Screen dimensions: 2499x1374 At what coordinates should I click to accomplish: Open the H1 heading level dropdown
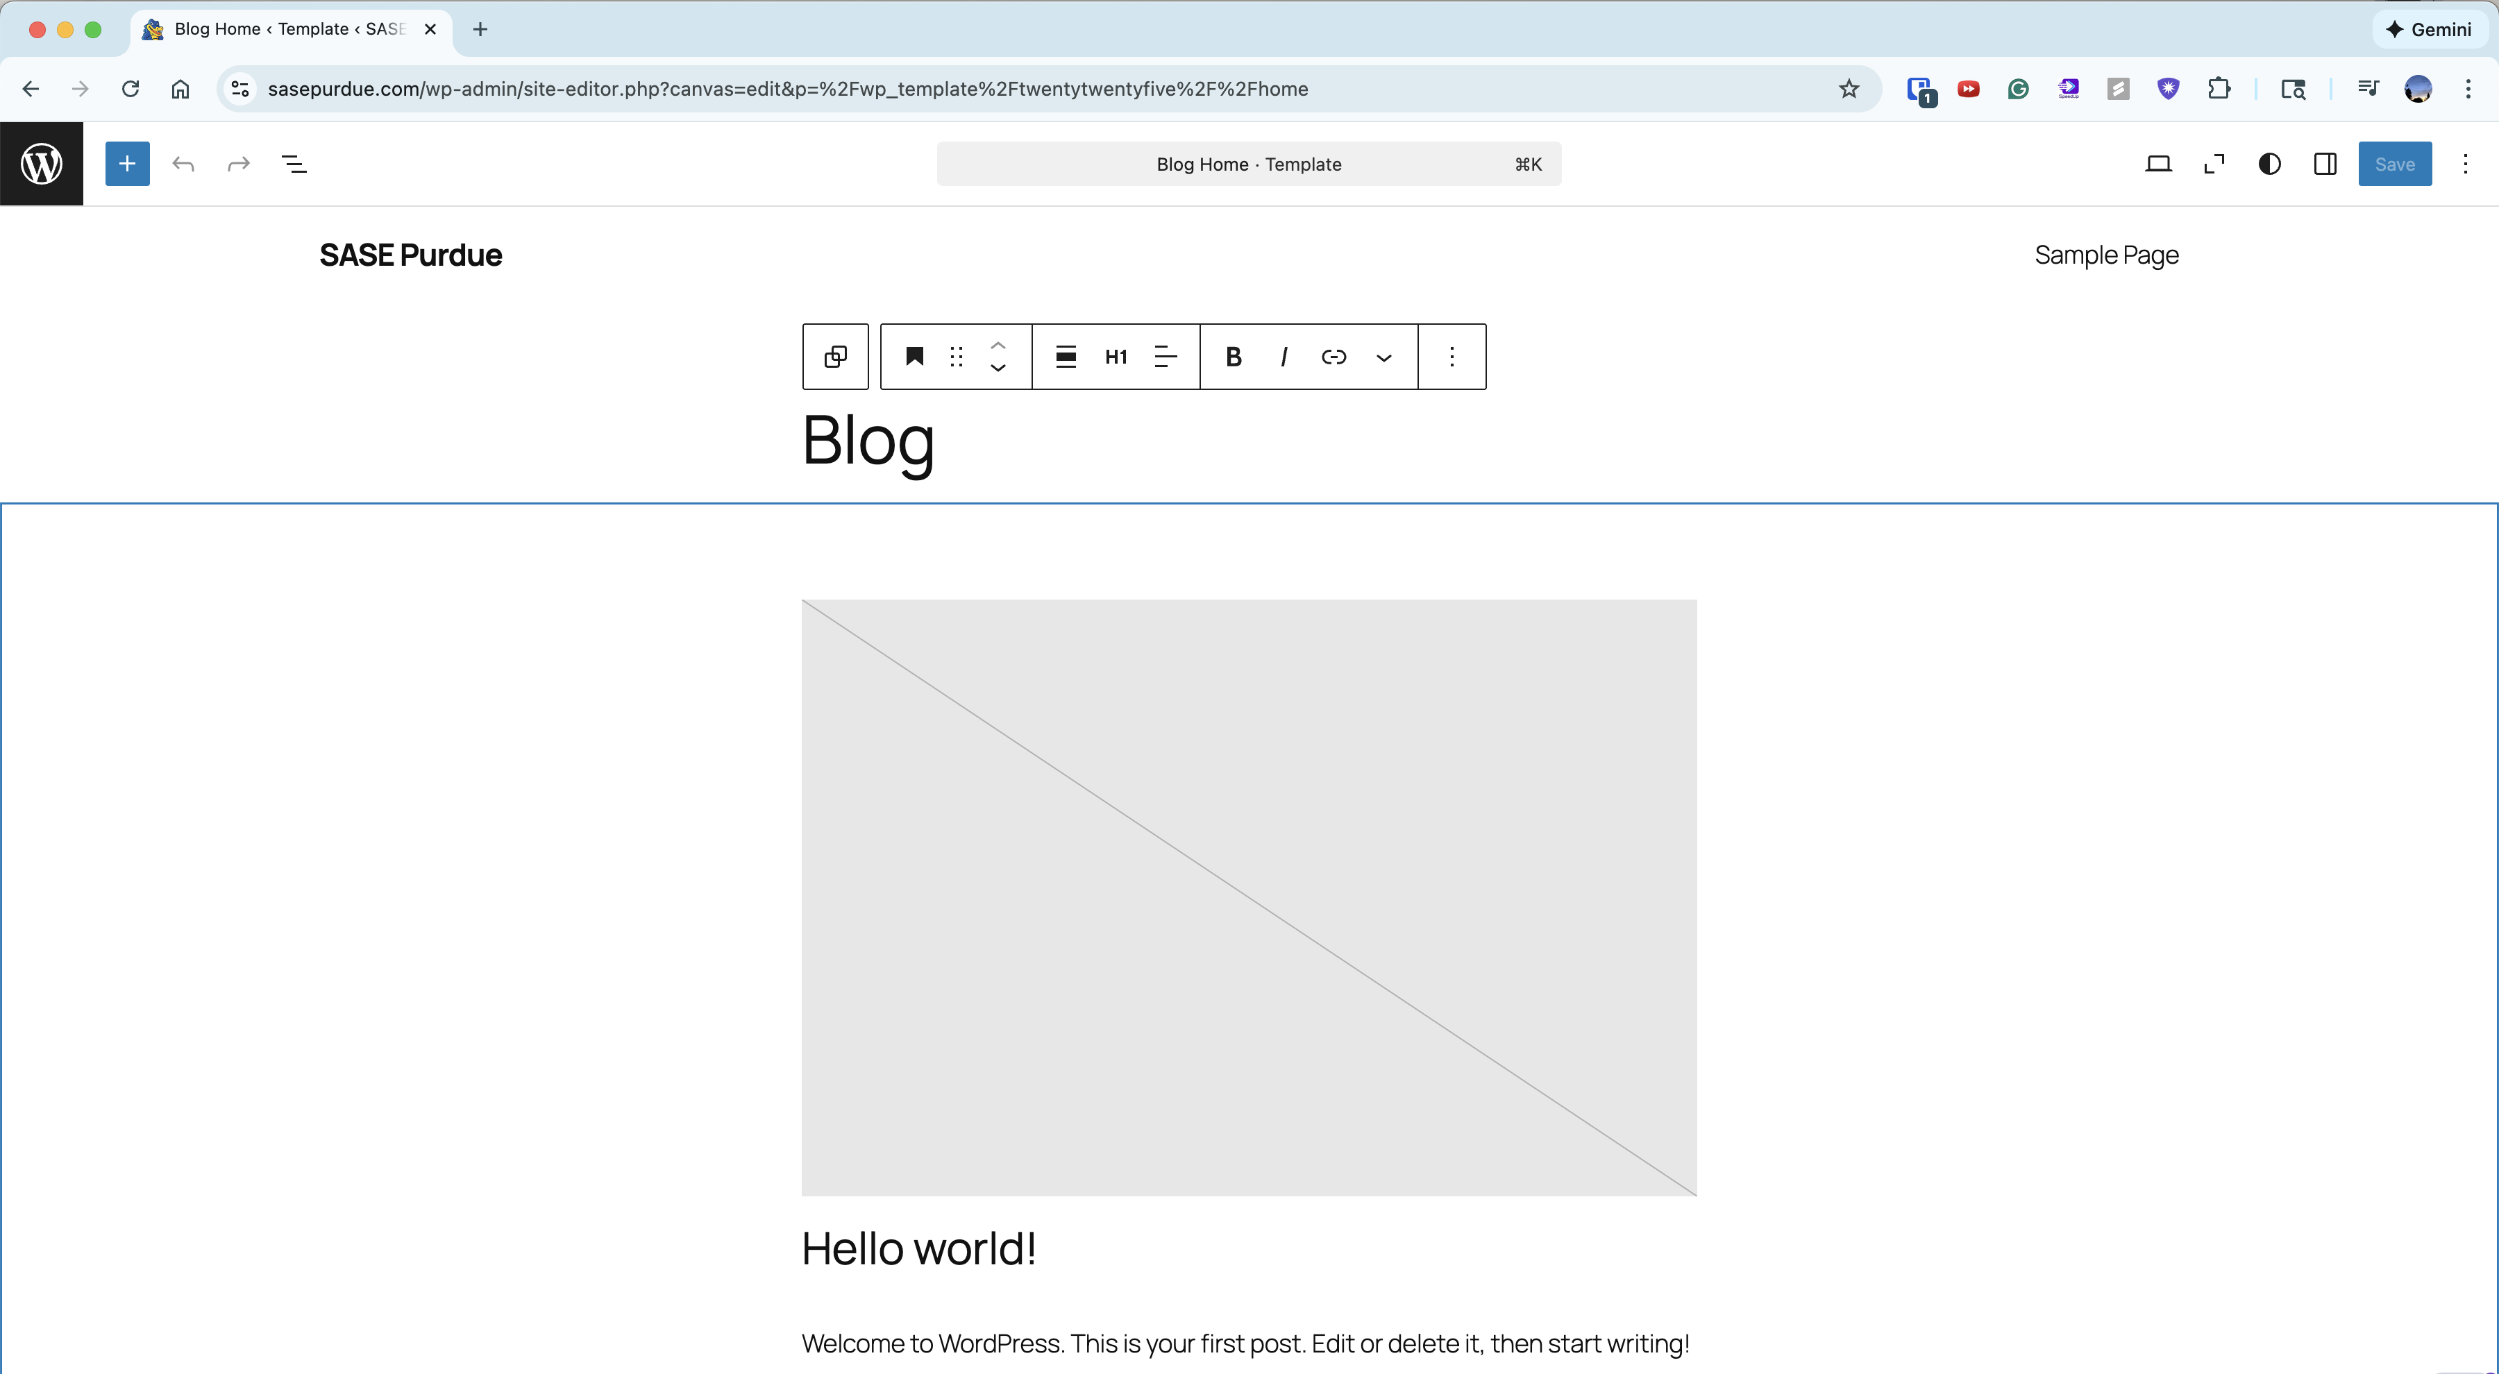click(x=1116, y=357)
